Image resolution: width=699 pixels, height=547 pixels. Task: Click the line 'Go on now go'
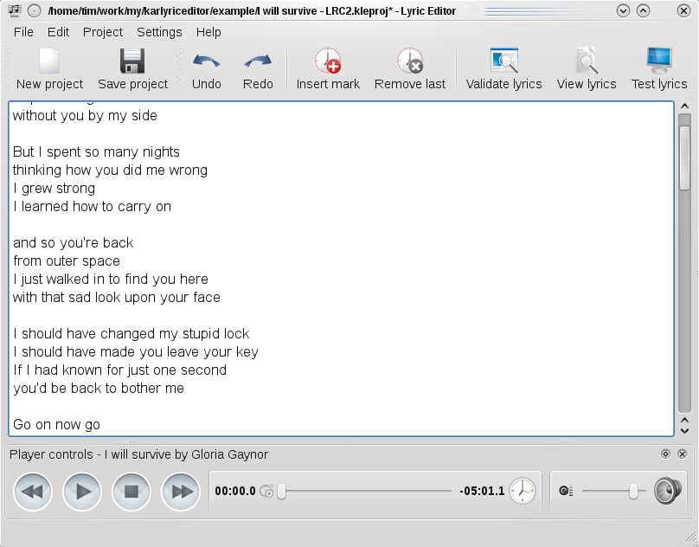click(x=56, y=424)
